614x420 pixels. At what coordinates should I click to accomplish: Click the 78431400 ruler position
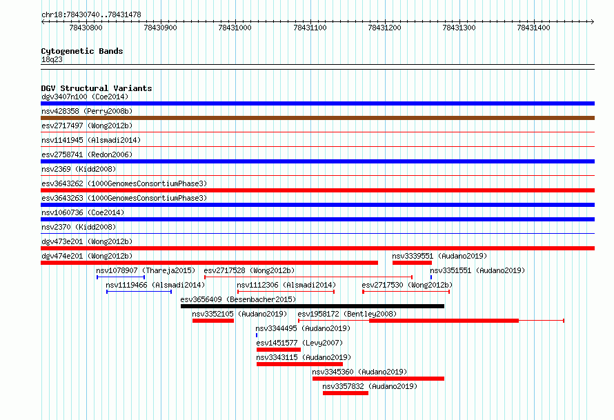point(534,28)
